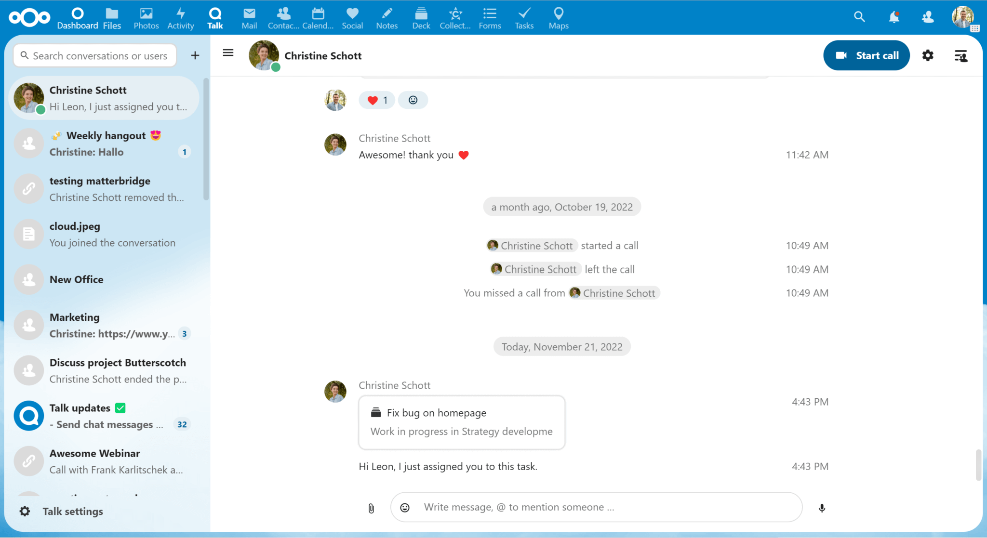Open the Tasks app
This screenshot has width=987, height=538.
point(524,18)
